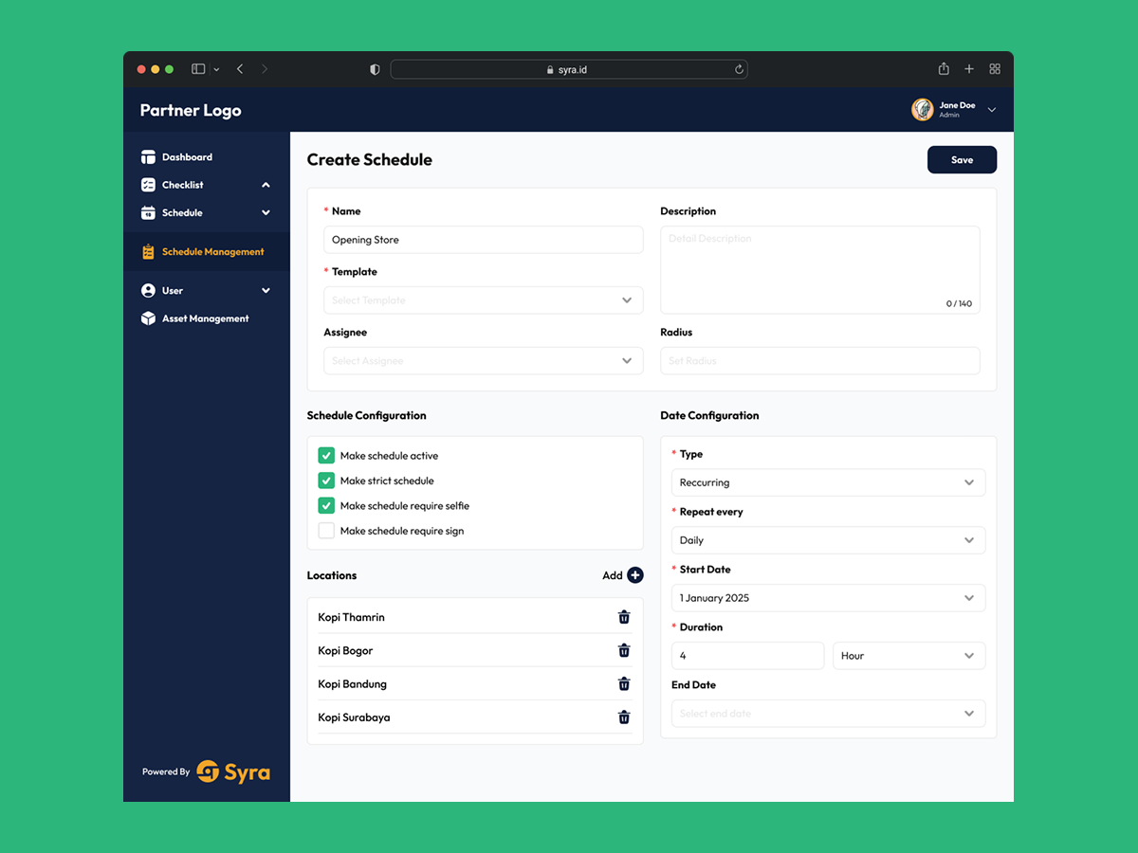Viewport: 1138px width, 853px height.
Task: Disable Make strict schedule checkbox
Action: pos(326,481)
